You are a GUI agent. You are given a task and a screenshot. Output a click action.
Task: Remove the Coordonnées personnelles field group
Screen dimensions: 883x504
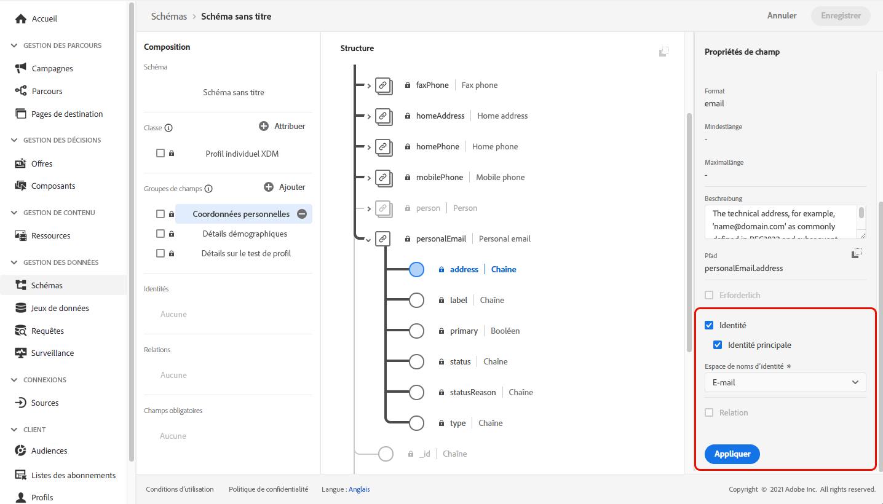click(x=302, y=214)
